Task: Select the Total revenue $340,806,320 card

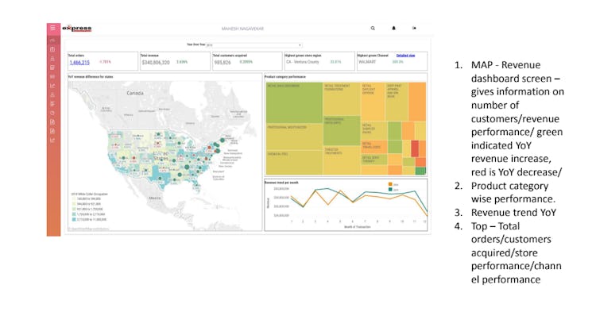Action: click(175, 61)
